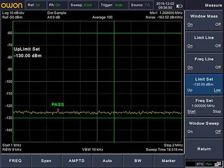
Task: Click the green USB connection icon
Action: (x=209, y=164)
